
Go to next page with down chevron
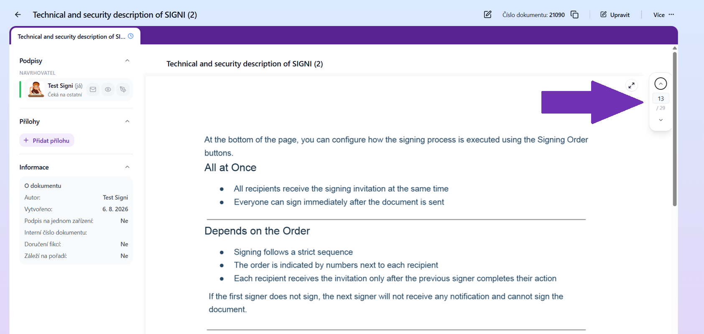click(x=661, y=120)
